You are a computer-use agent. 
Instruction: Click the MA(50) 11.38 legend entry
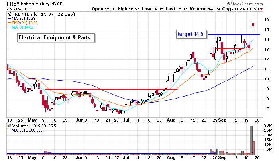[x=22, y=19]
